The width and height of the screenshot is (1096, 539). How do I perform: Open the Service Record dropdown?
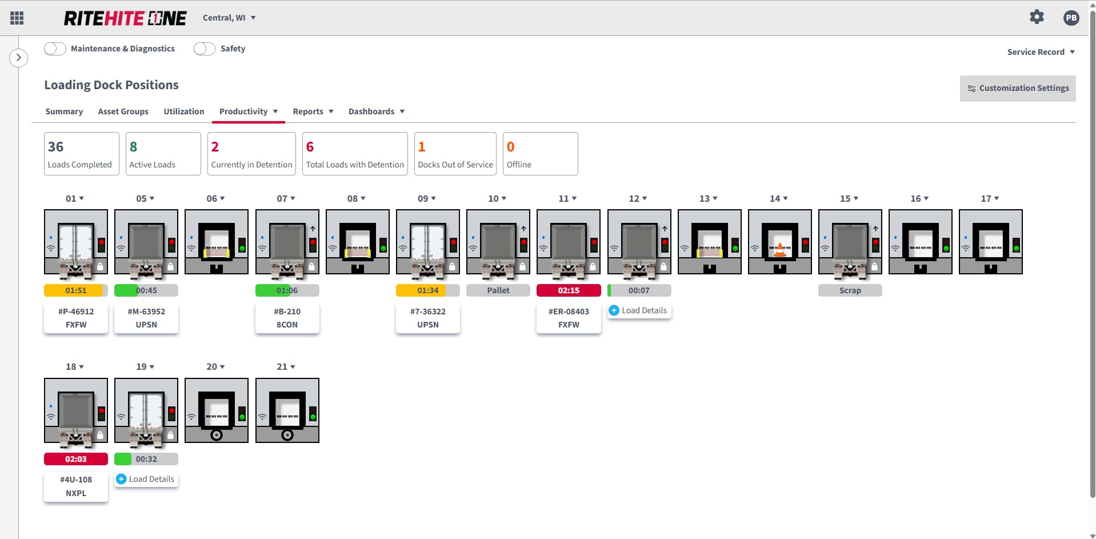(x=1041, y=52)
